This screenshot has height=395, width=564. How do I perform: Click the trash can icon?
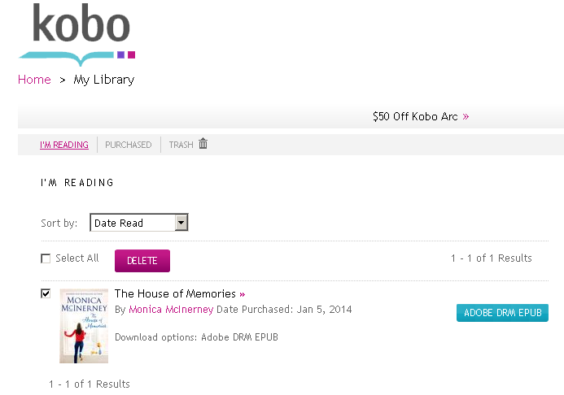[203, 144]
